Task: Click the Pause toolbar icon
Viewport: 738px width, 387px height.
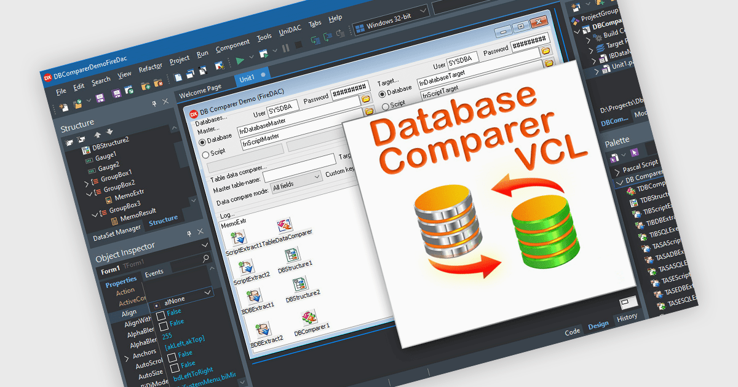Action: coord(285,48)
